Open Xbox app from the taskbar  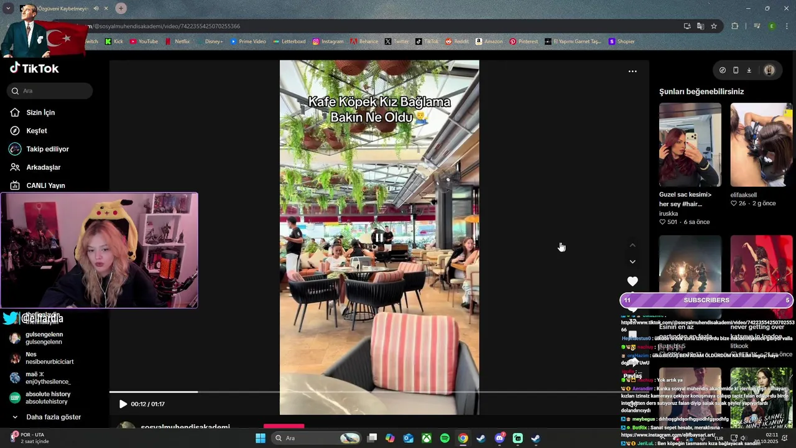pyautogui.click(x=427, y=438)
